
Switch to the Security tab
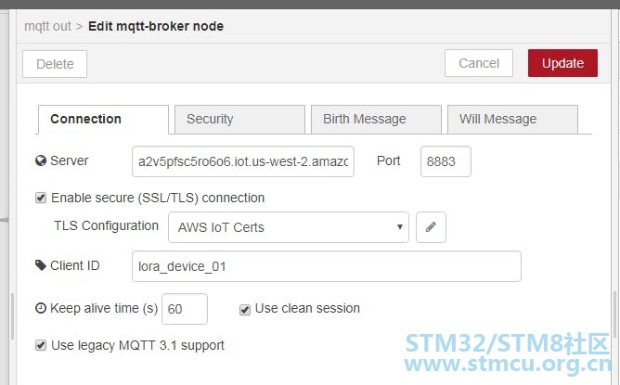(239, 119)
